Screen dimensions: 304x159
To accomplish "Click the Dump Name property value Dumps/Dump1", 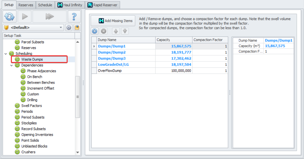I will click(278, 40).
